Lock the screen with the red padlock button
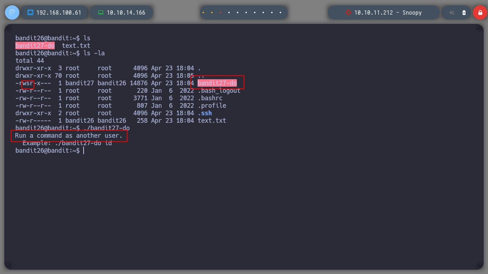The height and width of the screenshot is (274, 488). 480,12
